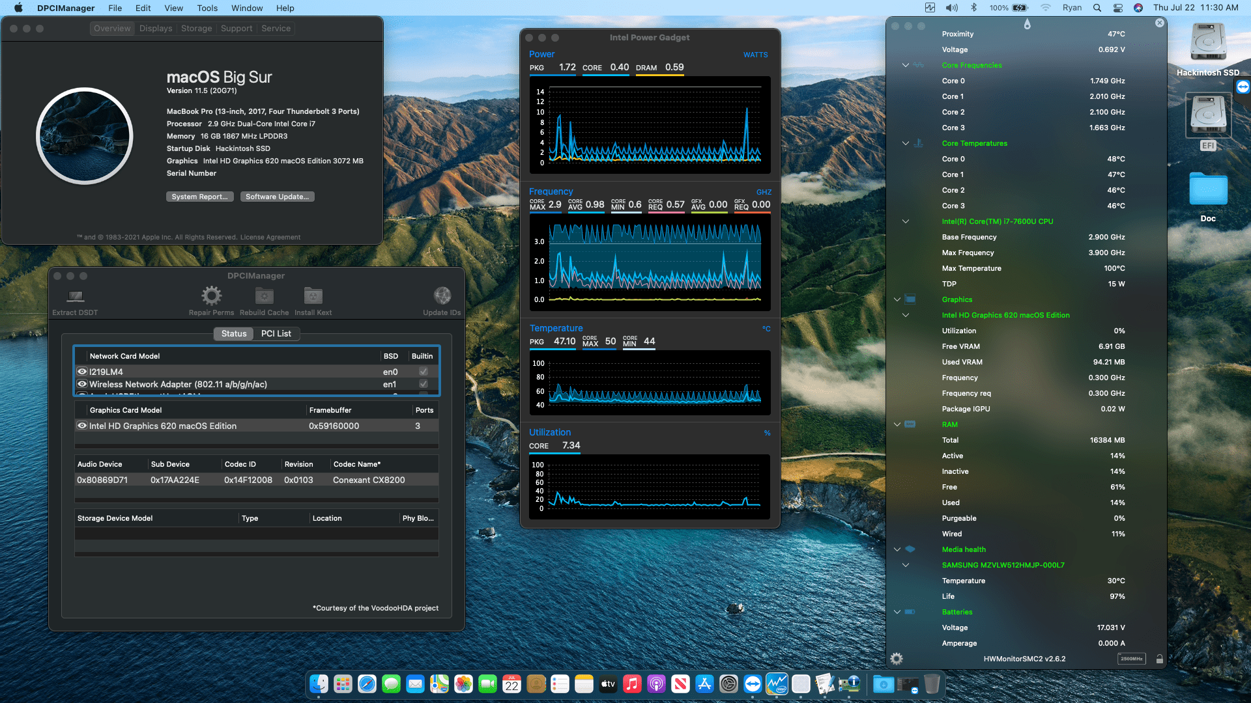Open Launchpad from the Dock
Viewport: 1251px width, 703px height.
click(343, 683)
